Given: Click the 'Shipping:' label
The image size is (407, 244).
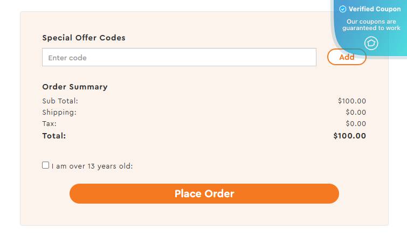Looking at the screenshot, I should pos(59,112).
